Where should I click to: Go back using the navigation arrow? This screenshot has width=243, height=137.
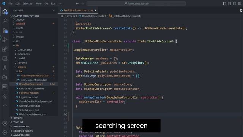(x=77, y=3)
